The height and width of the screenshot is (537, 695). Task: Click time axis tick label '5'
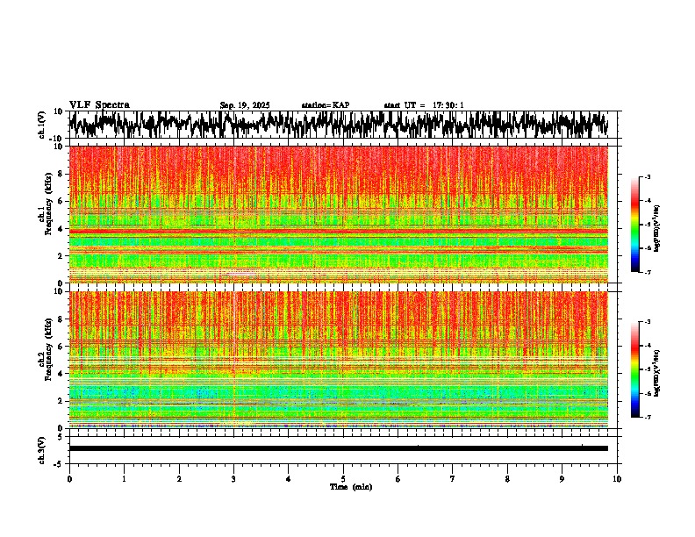[x=343, y=479]
